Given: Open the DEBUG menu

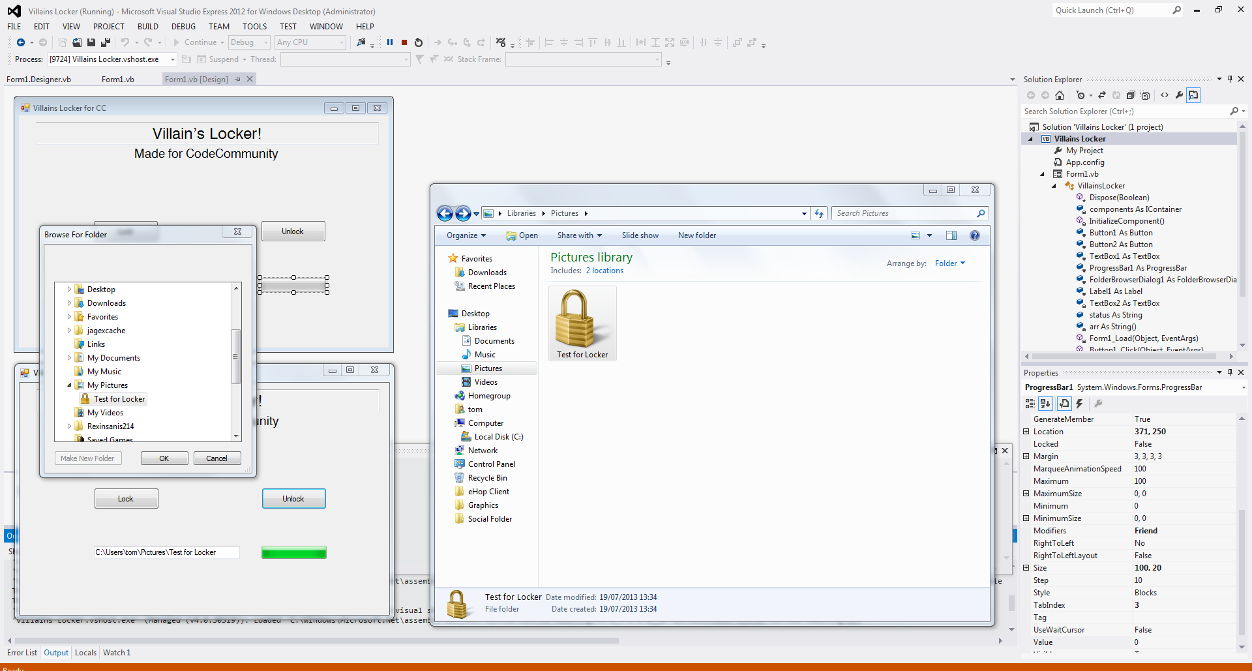Looking at the screenshot, I should pos(183,27).
